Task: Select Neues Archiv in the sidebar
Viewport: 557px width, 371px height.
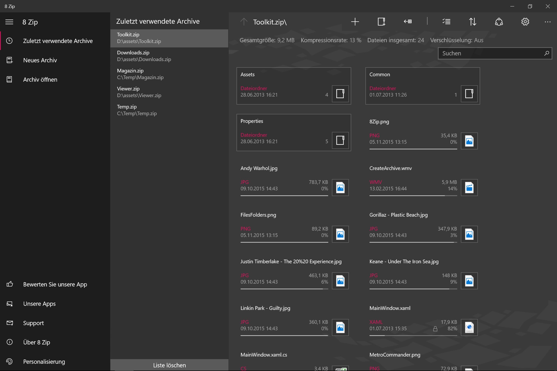Action: pyautogui.click(x=40, y=60)
